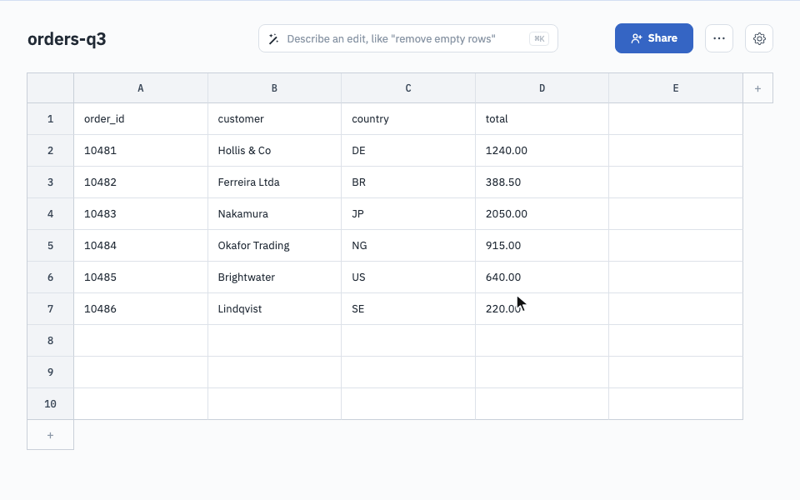Click the describe an edit input field
The width and height of the screenshot is (800, 500).
tap(408, 39)
